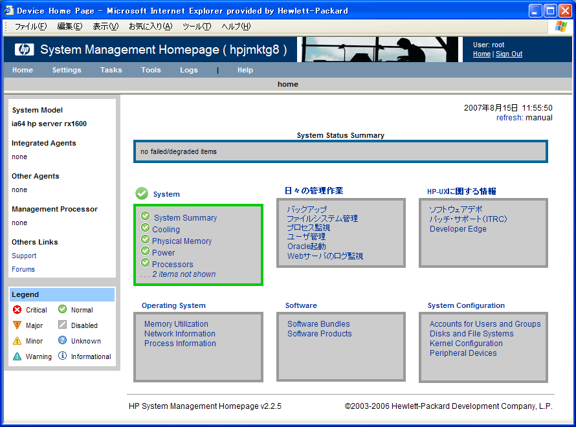This screenshot has height=427, width=576.
Task: Expand the 2 items not shown link
Action: pos(184,274)
